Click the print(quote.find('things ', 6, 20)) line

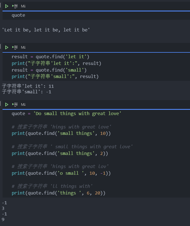pos(59,193)
